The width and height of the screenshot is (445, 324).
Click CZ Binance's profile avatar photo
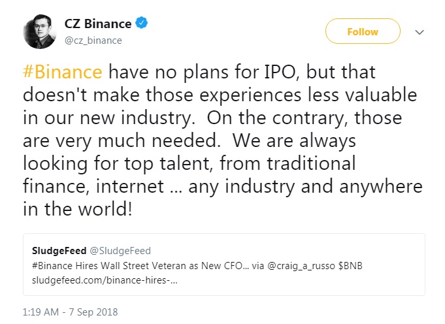pyautogui.click(x=41, y=31)
